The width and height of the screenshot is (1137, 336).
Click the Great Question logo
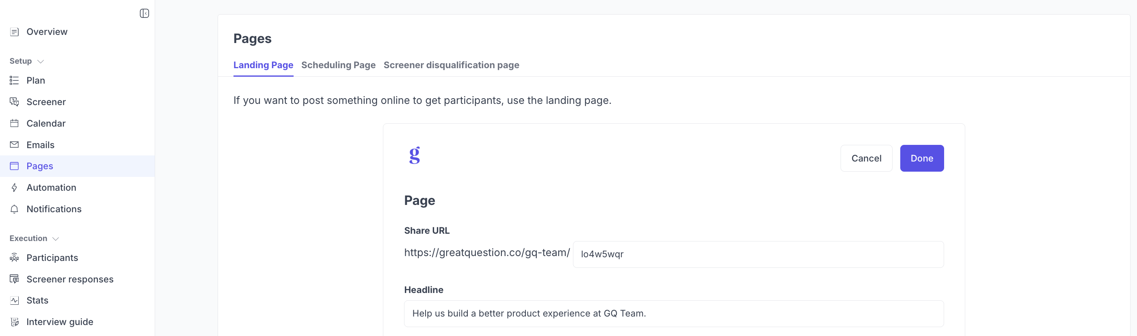[415, 155]
